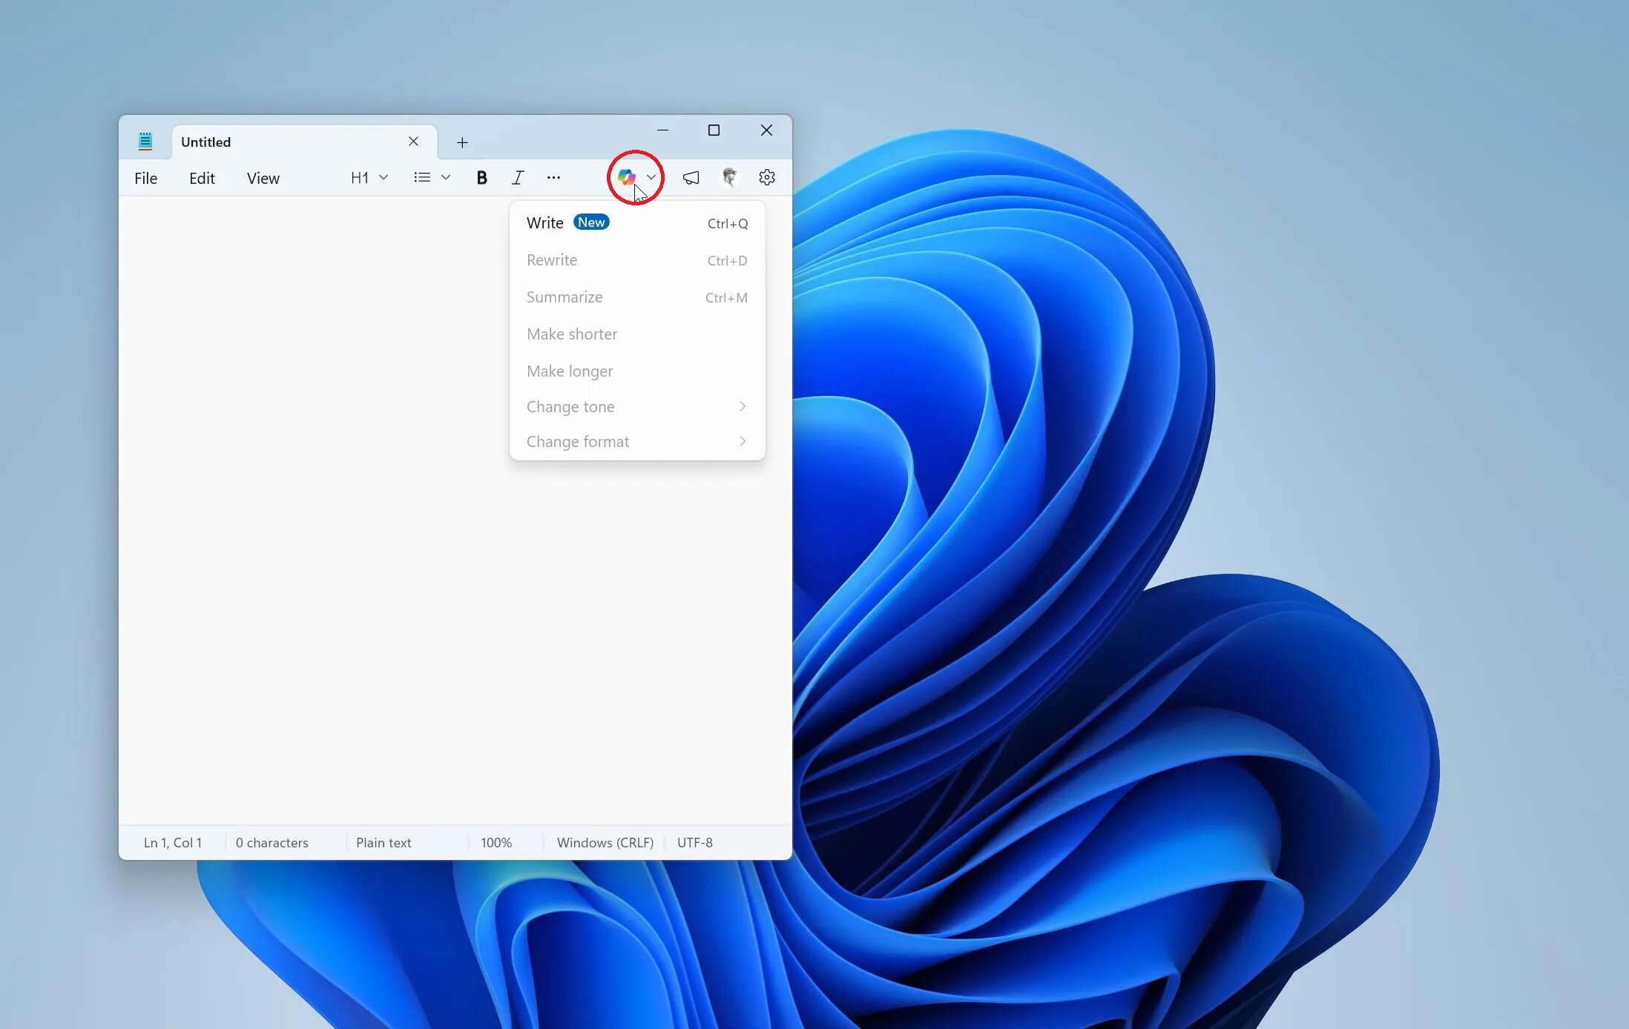Click the bulleted list icon

[422, 178]
